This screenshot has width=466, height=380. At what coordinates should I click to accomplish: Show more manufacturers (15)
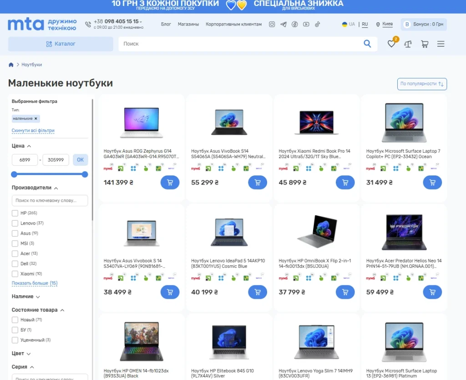click(x=35, y=283)
